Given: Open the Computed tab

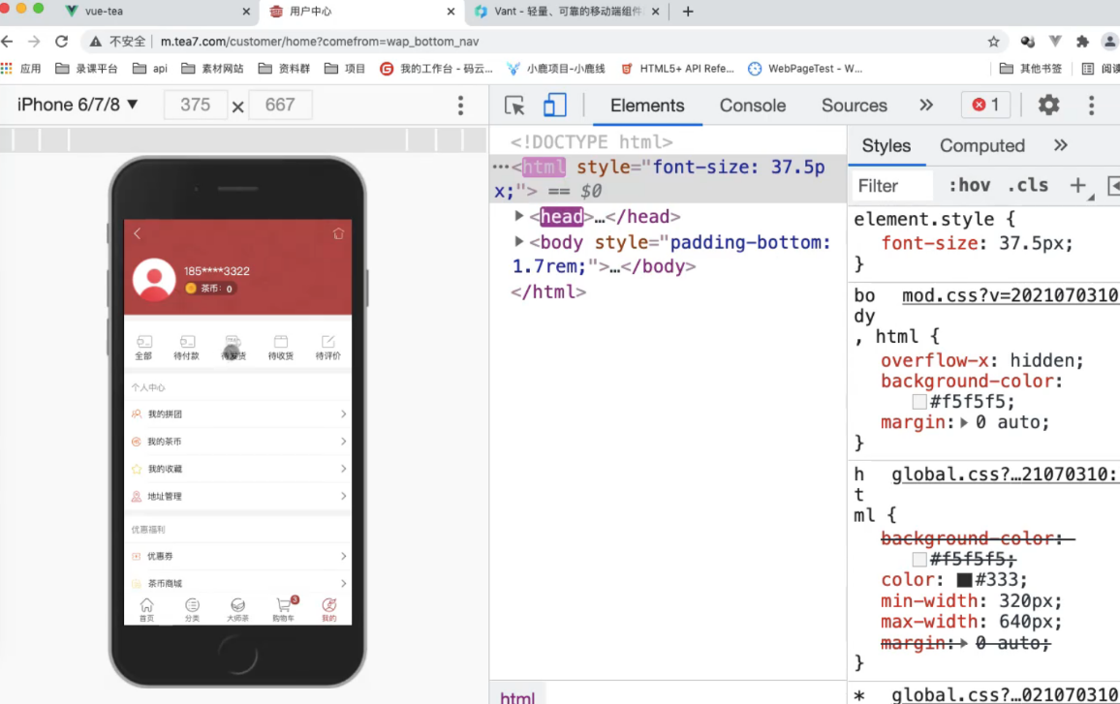Looking at the screenshot, I should click(x=982, y=145).
